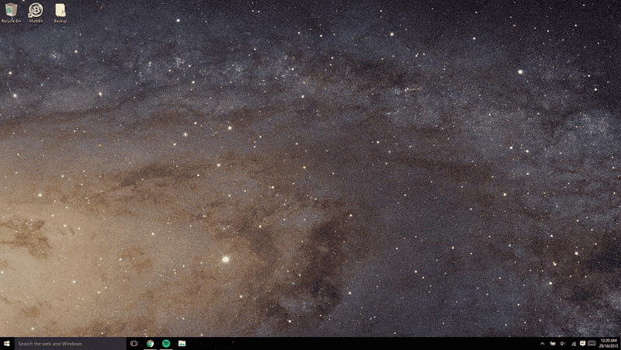Open Chrome from the taskbar
621x350 pixels.
click(150, 344)
